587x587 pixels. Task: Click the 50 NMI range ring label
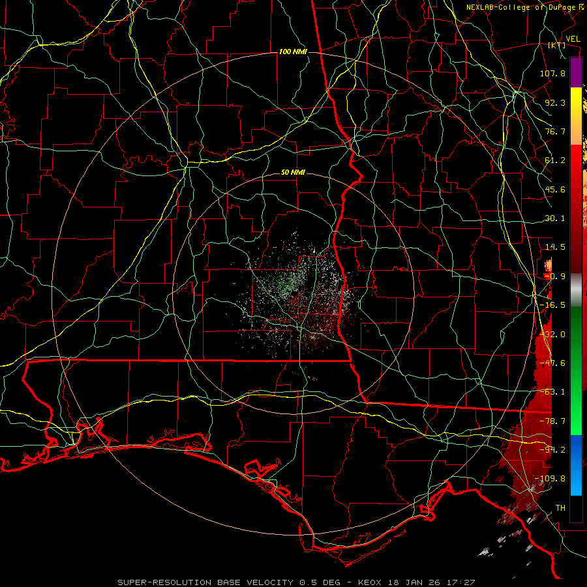point(293,173)
